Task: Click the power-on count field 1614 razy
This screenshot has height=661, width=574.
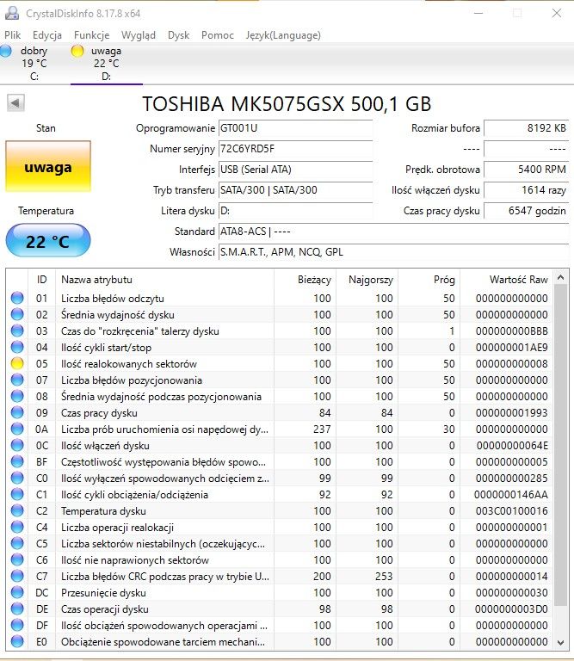Action: point(527,190)
